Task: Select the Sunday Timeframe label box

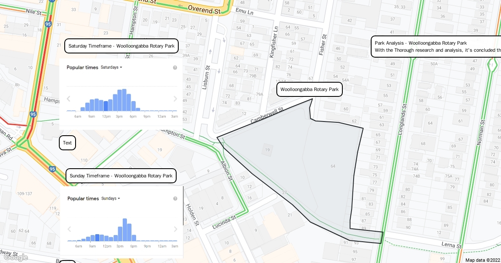Action: point(121,176)
